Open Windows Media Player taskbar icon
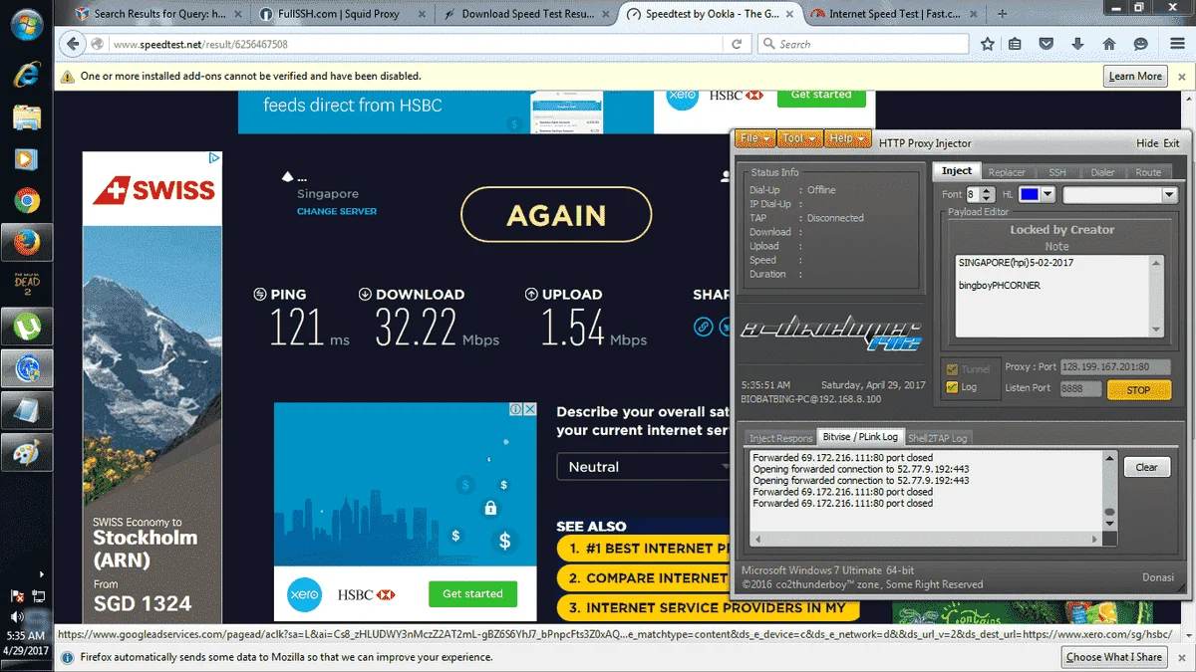The image size is (1196, 672). point(26,158)
